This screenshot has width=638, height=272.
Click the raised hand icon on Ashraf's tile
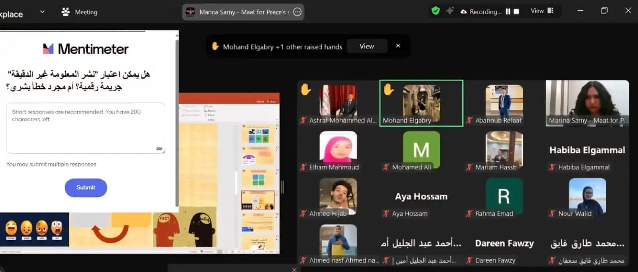306,90
